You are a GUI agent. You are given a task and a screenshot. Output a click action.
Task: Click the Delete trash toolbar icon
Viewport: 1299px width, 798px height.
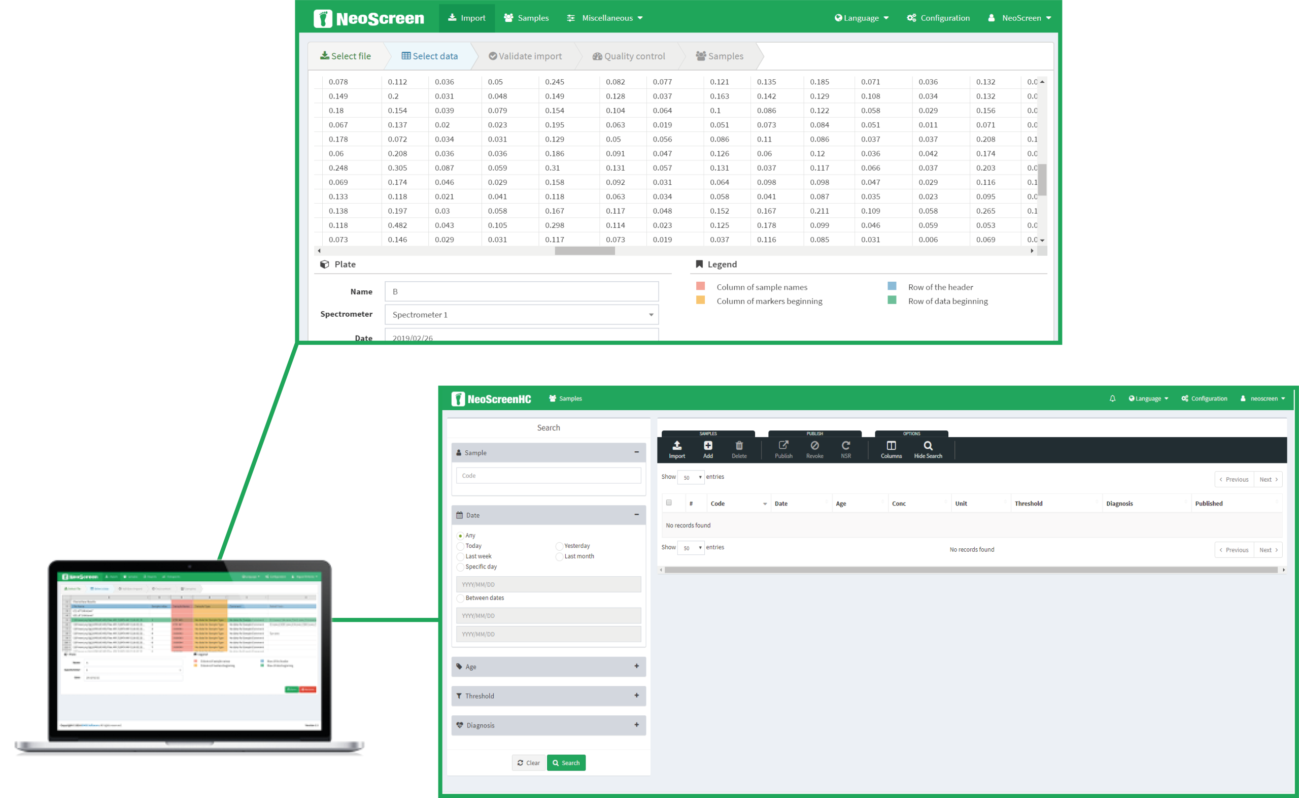[x=739, y=450]
